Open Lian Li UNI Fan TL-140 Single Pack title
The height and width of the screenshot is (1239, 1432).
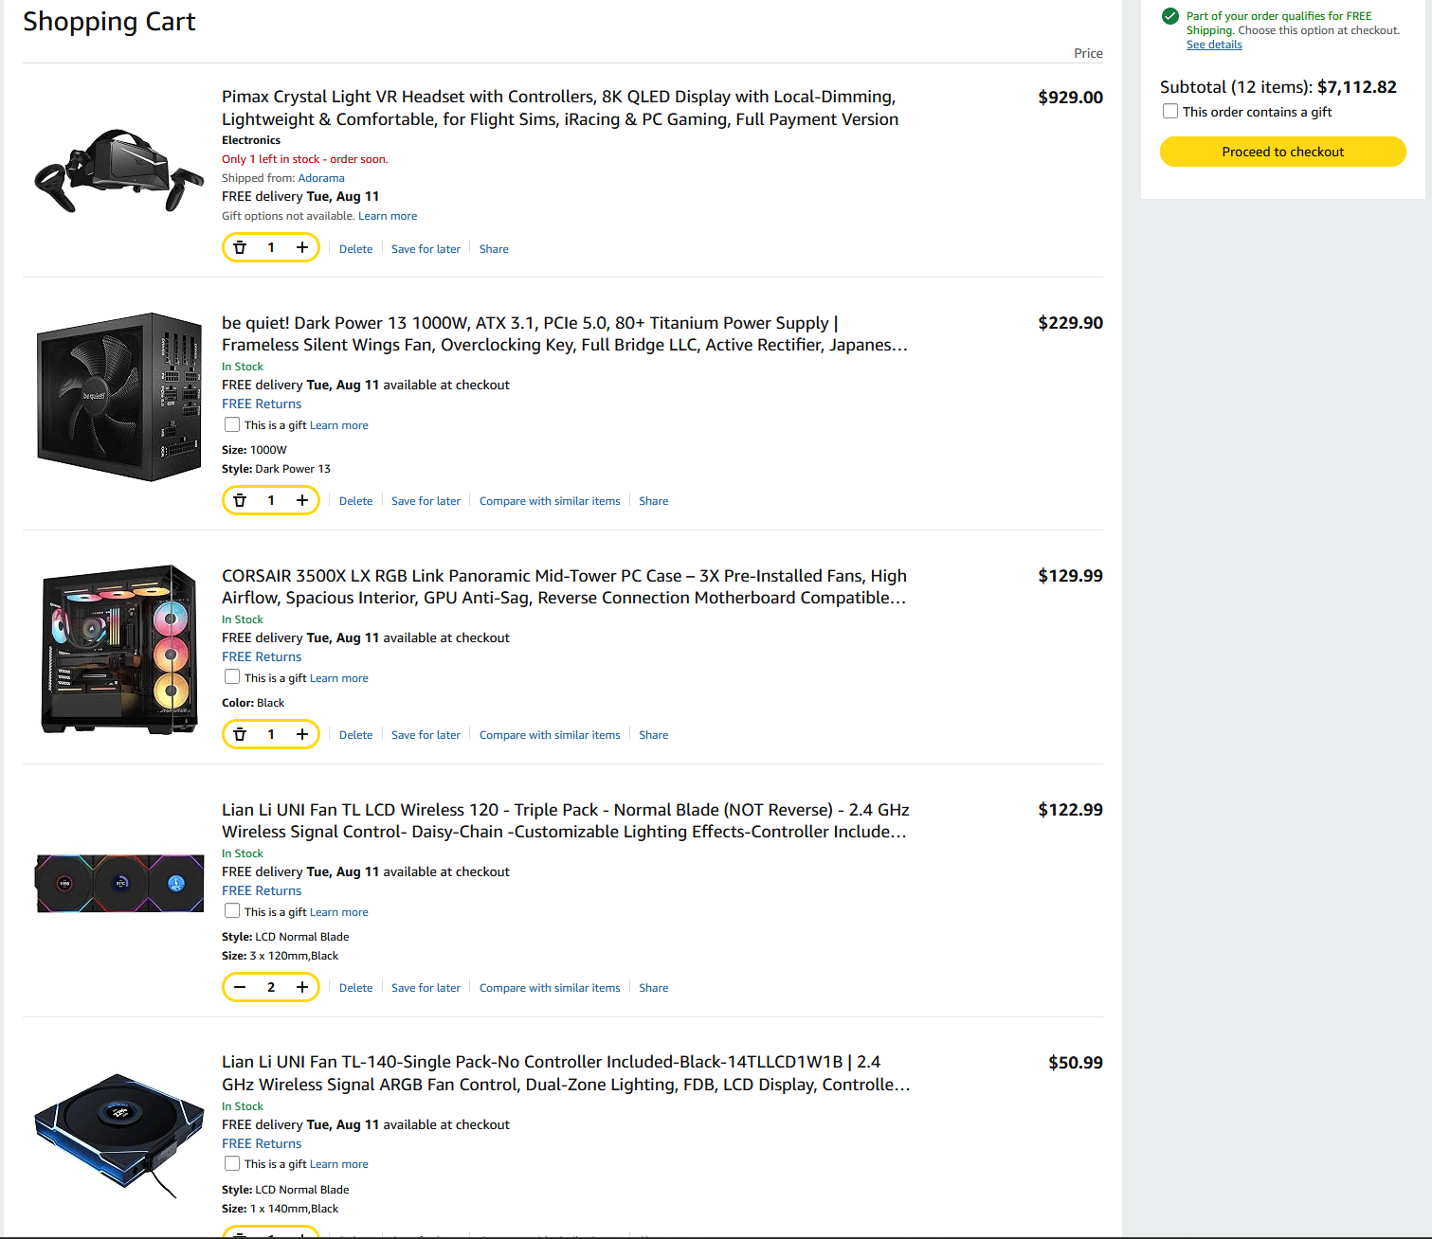coord(566,1073)
